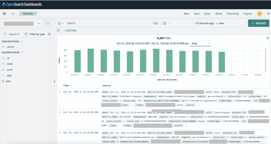The height and width of the screenshot is (144, 271).
Task: Click Save in the top menu
Action: (x=197, y=14)
